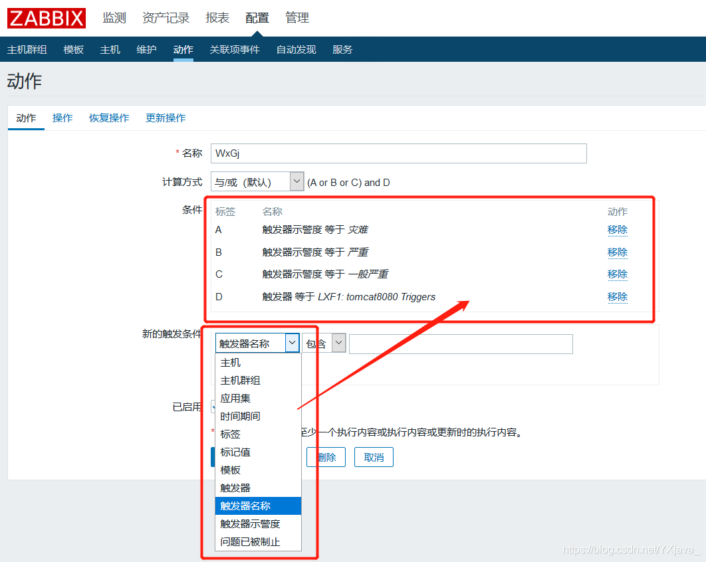The height and width of the screenshot is (562, 706).
Task: Go to 主机群组 submenu
Action: [27, 50]
